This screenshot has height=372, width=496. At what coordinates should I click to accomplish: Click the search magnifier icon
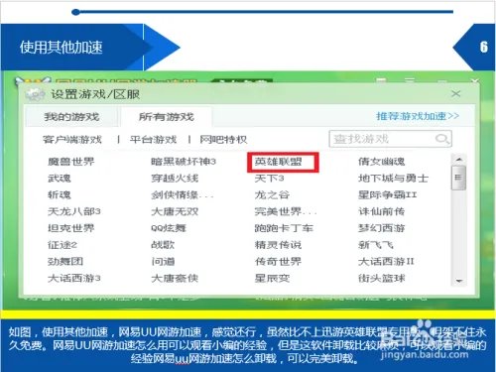coord(442,139)
